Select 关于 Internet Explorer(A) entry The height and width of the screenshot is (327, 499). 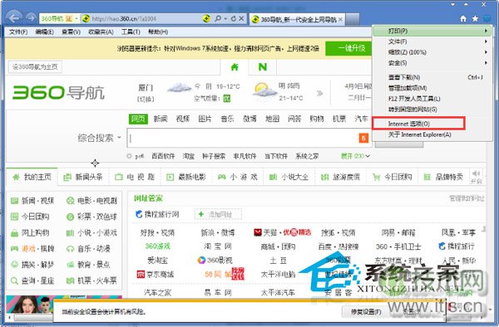[x=432, y=134]
